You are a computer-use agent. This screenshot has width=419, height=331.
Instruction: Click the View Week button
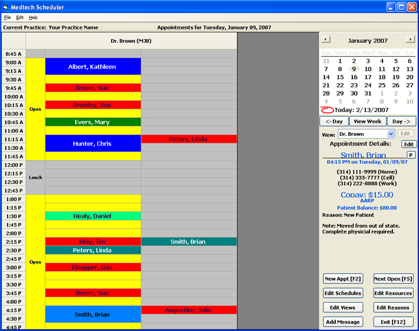[368, 122]
